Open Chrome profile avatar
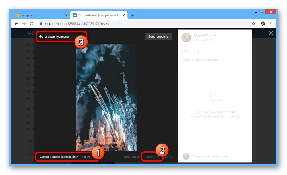This screenshot has height=175, width=287. [x=263, y=24]
